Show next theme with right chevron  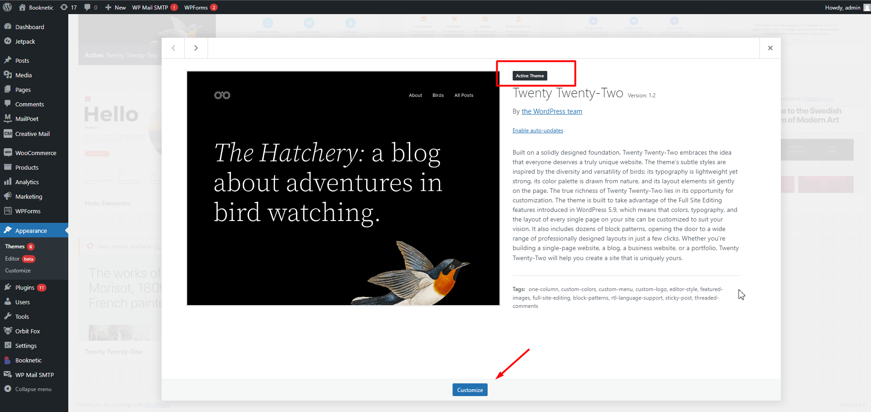(196, 48)
